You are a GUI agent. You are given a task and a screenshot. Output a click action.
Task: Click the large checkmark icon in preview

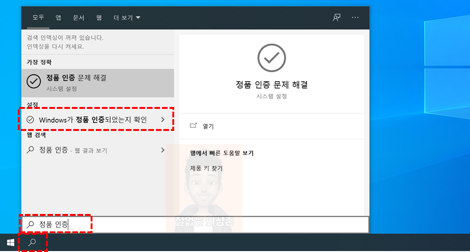271,58
